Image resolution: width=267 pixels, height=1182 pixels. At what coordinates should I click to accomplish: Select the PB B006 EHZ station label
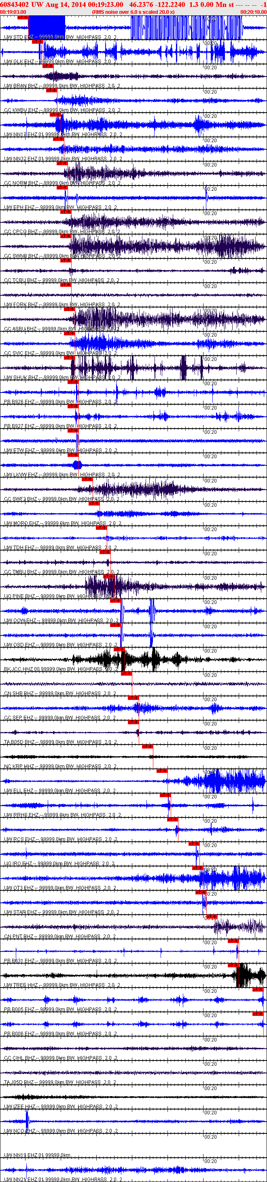(x=60, y=1034)
